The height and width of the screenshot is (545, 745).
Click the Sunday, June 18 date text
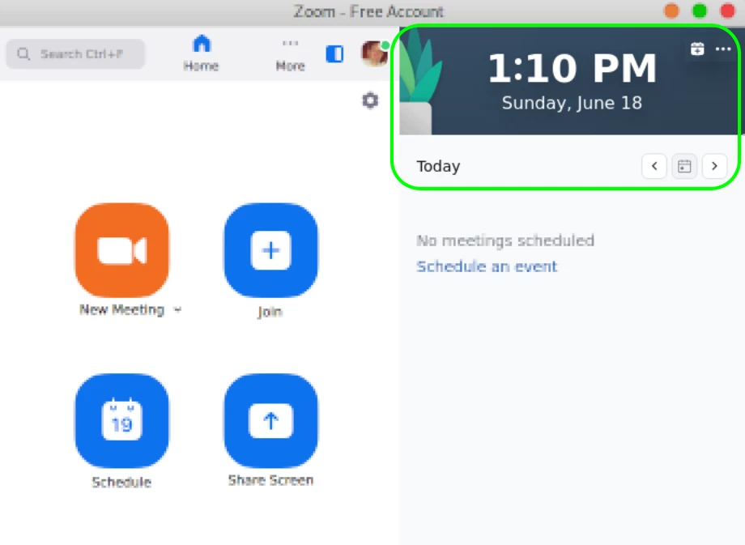click(572, 103)
